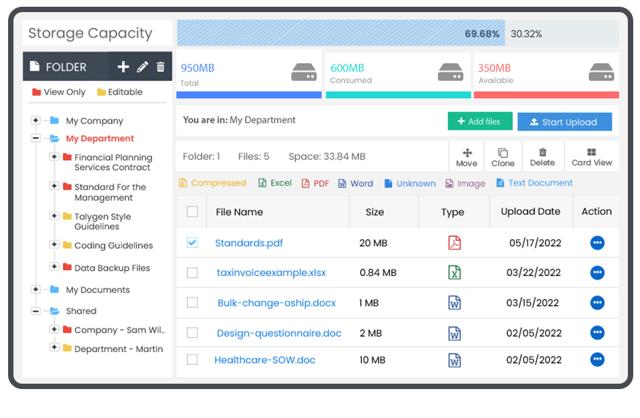The image size is (640, 418).
Task: Create a new folder using the plus icon
Action: click(x=123, y=67)
